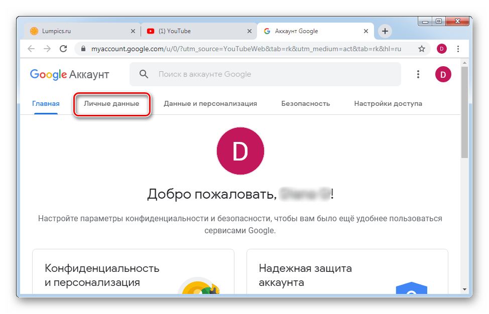Go to the Безопасность tab

click(x=306, y=104)
